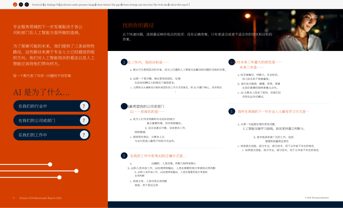Go to Imagine three futures section
Image resolution: width=343 pixels, height=208 pixels.
[100, 4]
